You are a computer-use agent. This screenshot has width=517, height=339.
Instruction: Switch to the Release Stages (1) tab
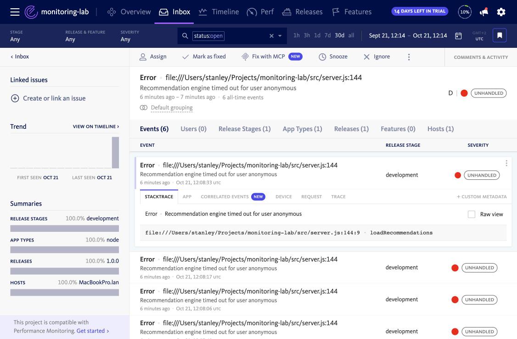[x=244, y=129]
